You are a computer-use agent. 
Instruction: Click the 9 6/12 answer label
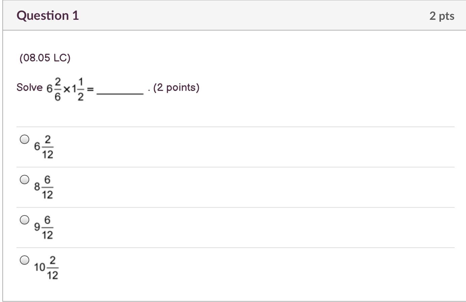(44, 228)
